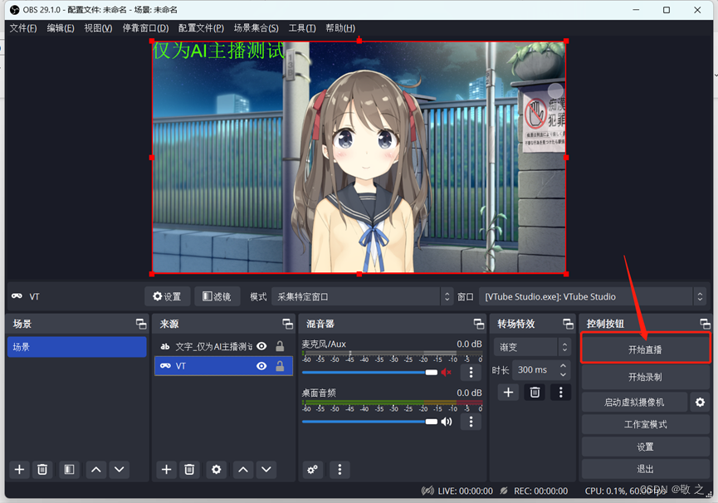This screenshot has height=503, width=718.
Task: Open source 设置 button in toolbar
Action: (168, 296)
